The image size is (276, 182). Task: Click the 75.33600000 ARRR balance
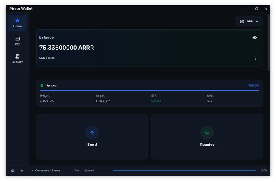[x=67, y=48]
